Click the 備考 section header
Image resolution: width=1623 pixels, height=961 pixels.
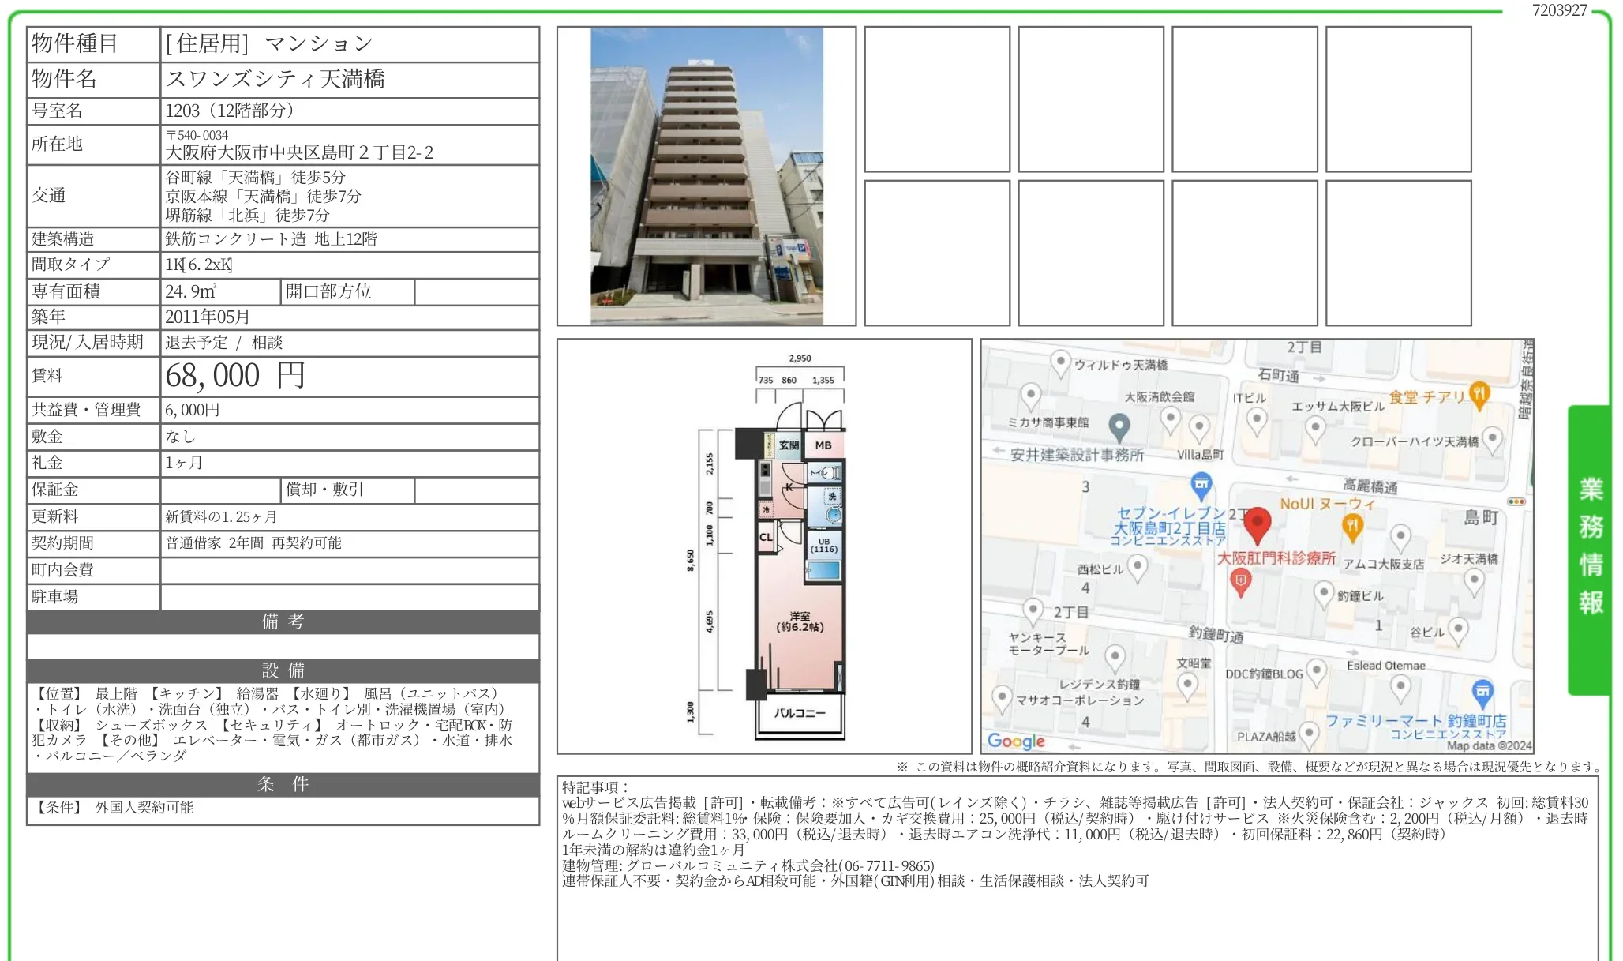(x=283, y=621)
